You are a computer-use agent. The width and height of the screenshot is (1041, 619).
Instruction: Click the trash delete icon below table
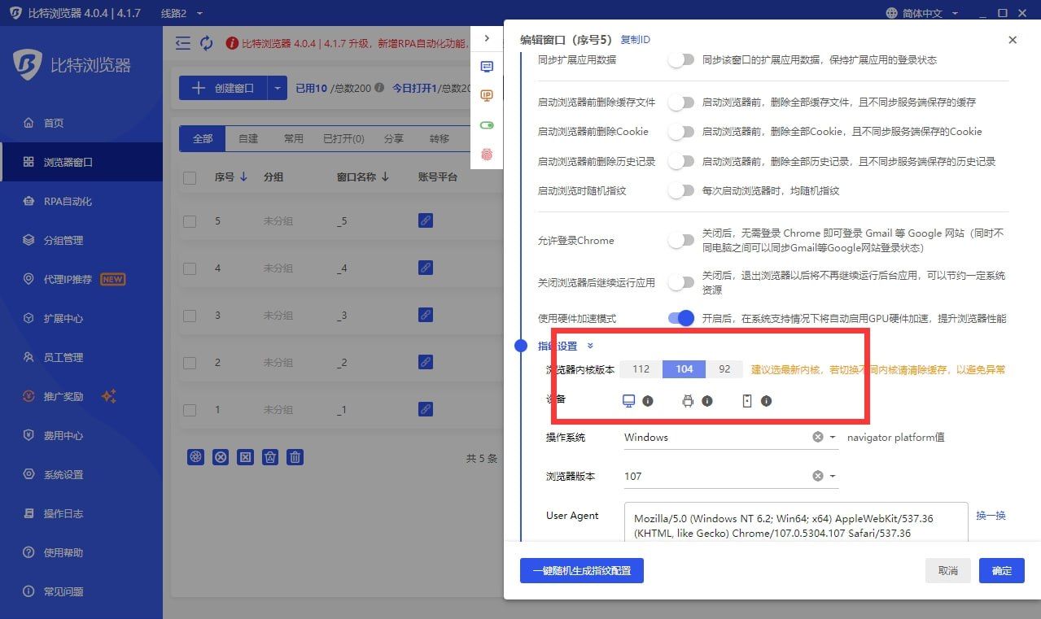click(x=296, y=457)
